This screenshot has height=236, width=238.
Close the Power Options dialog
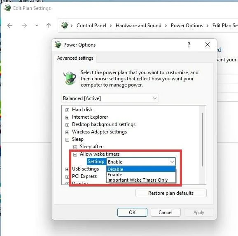208,44
